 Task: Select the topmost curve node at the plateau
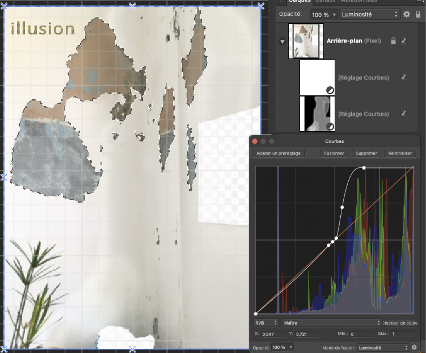click(x=364, y=168)
